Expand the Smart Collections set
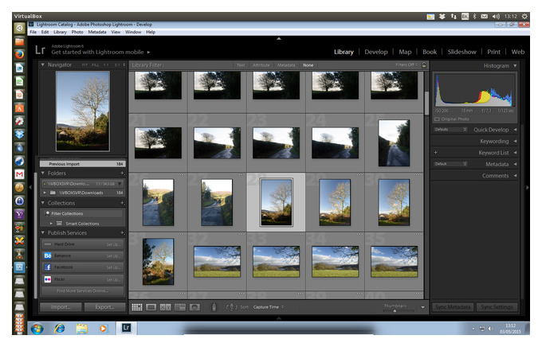The width and height of the screenshot is (542, 347). pyautogui.click(x=51, y=224)
